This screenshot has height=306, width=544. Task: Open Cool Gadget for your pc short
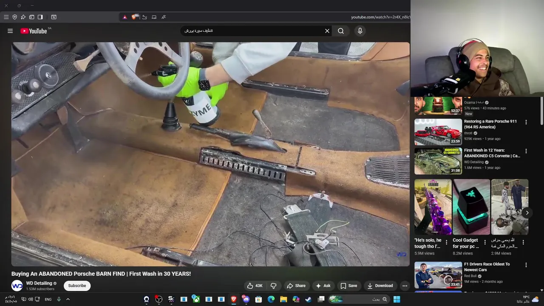tap(471, 207)
